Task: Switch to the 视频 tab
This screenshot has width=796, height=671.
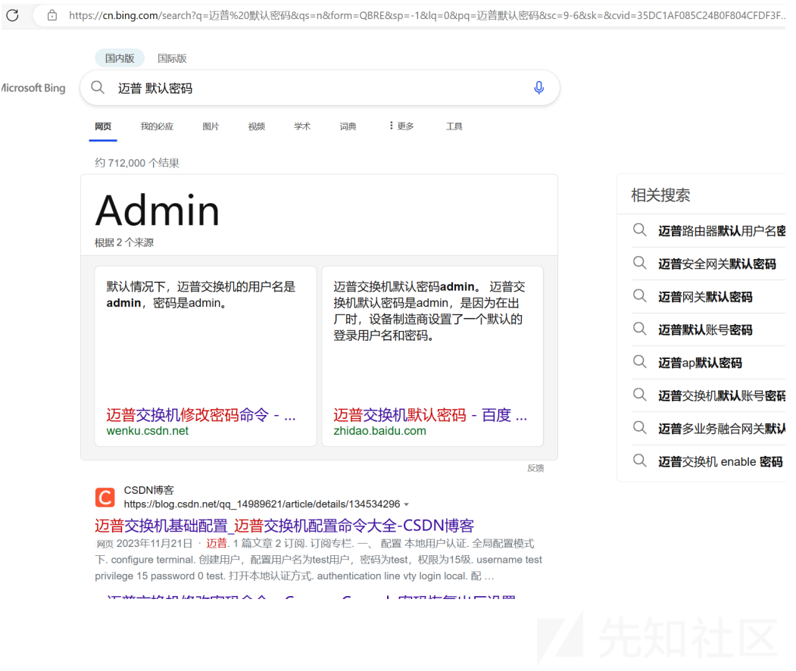Action: pos(256,126)
